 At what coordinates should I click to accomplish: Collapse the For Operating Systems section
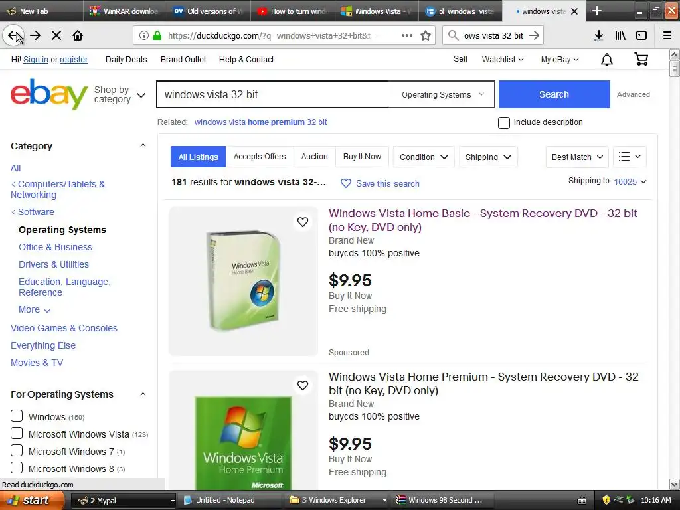click(x=143, y=394)
